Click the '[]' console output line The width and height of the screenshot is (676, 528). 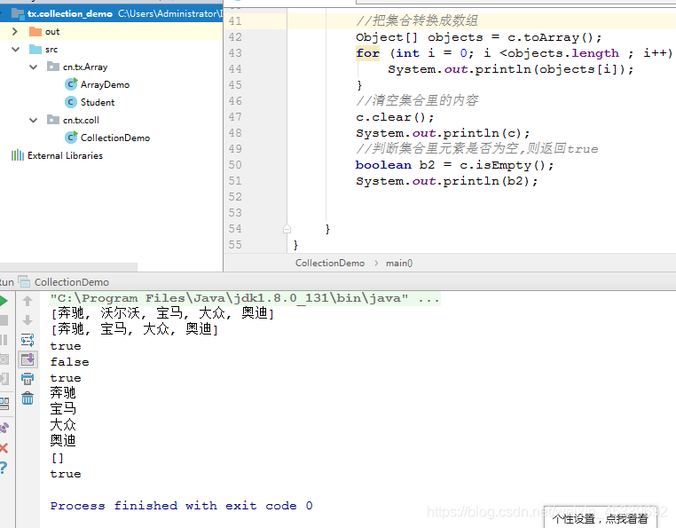(58, 458)
